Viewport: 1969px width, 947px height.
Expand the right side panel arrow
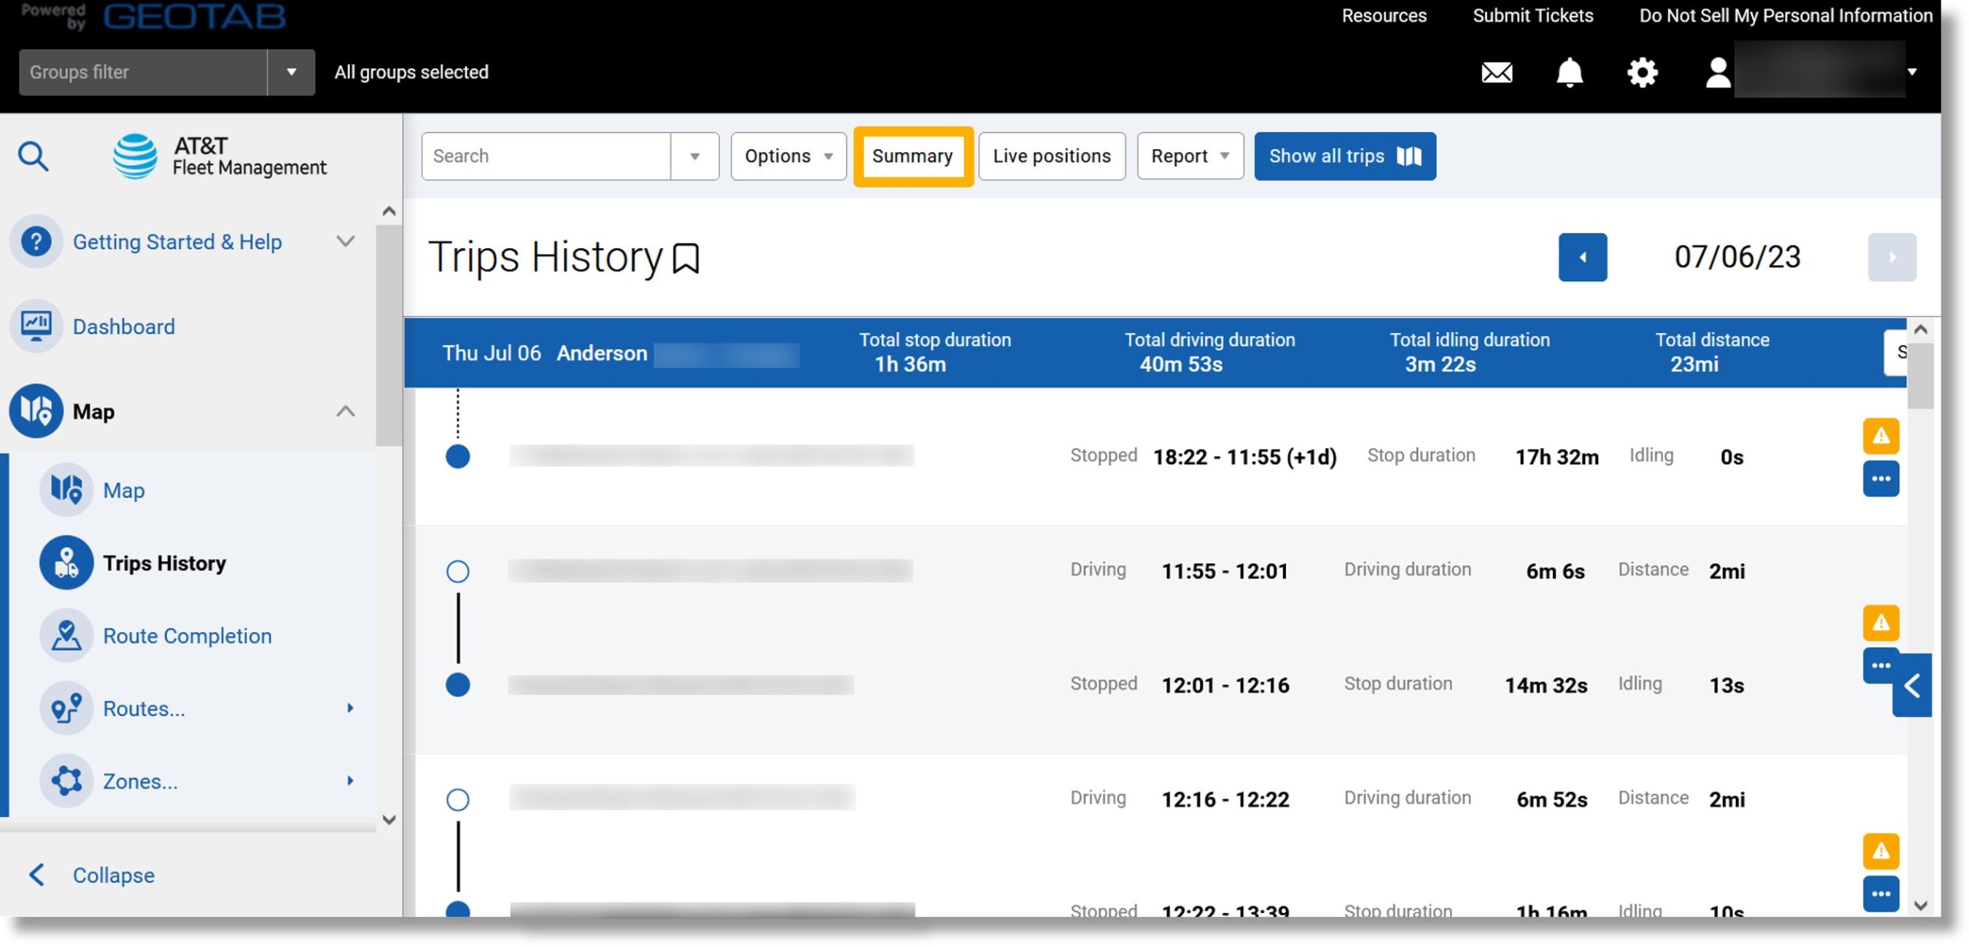click(1912, 685)
